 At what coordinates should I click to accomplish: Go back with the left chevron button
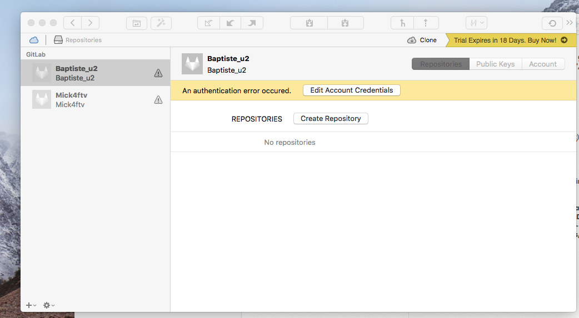click(73, 23)
